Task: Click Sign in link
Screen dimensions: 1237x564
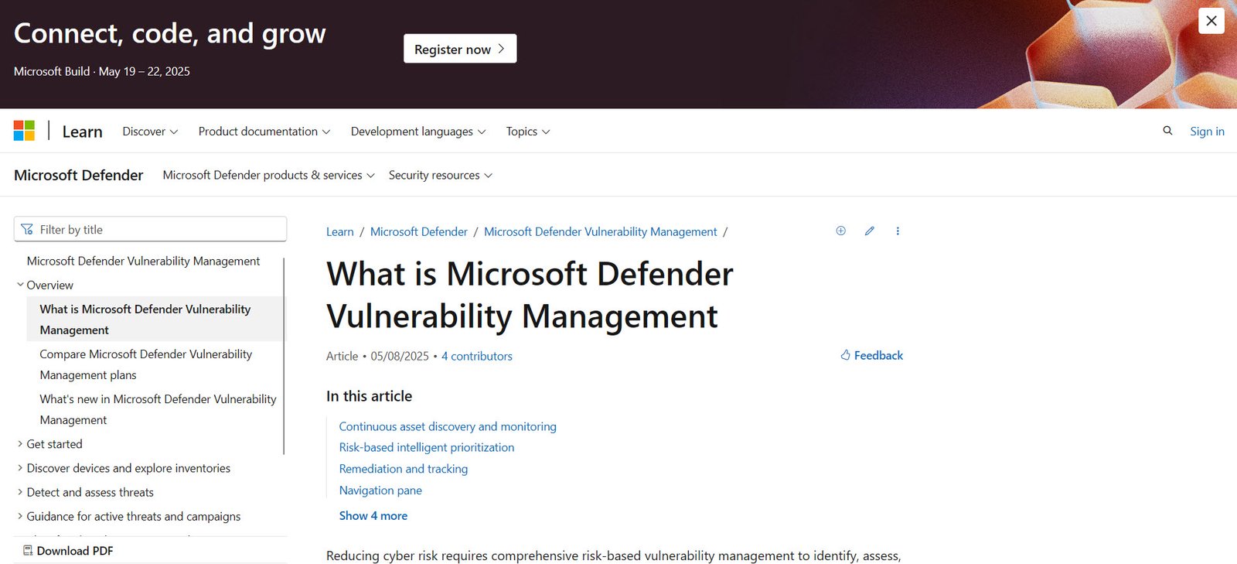Action: (1207, 132)
